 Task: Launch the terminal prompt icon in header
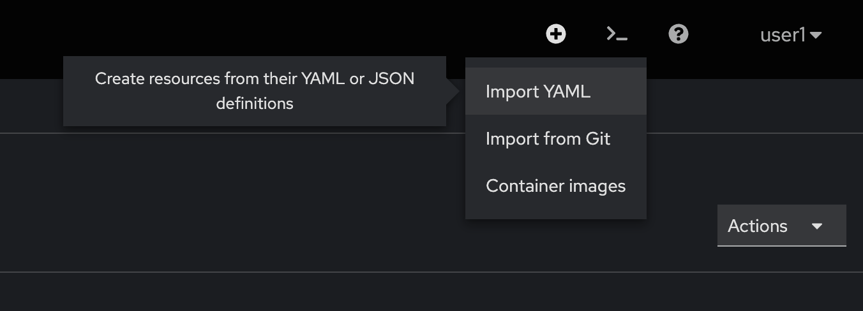point(617,34)
